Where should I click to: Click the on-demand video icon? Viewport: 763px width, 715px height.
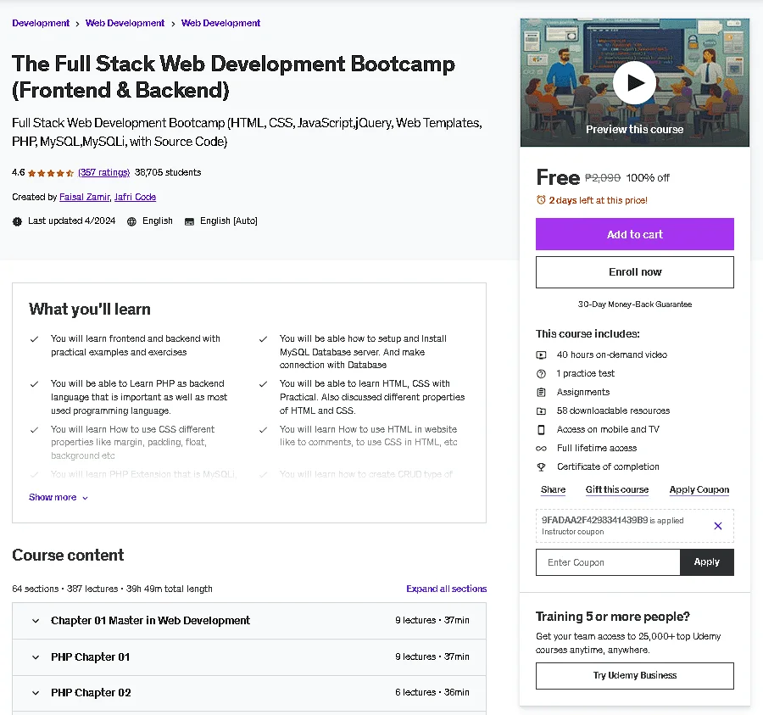pyautogui.click(x=541, y=355)
